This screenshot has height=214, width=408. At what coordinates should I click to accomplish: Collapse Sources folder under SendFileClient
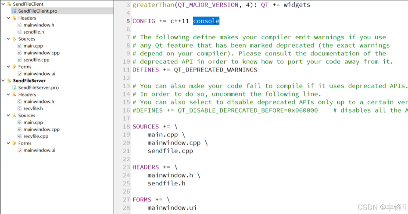pyautogui.click(x=8, y=39)
